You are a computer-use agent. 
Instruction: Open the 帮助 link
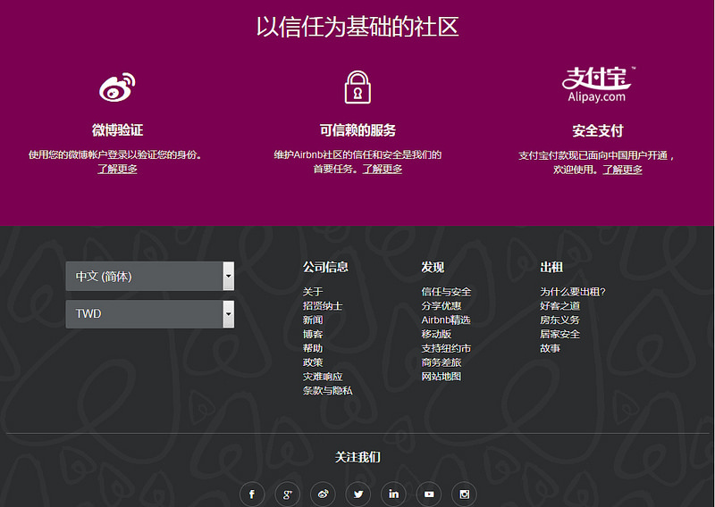coord(313,348)
